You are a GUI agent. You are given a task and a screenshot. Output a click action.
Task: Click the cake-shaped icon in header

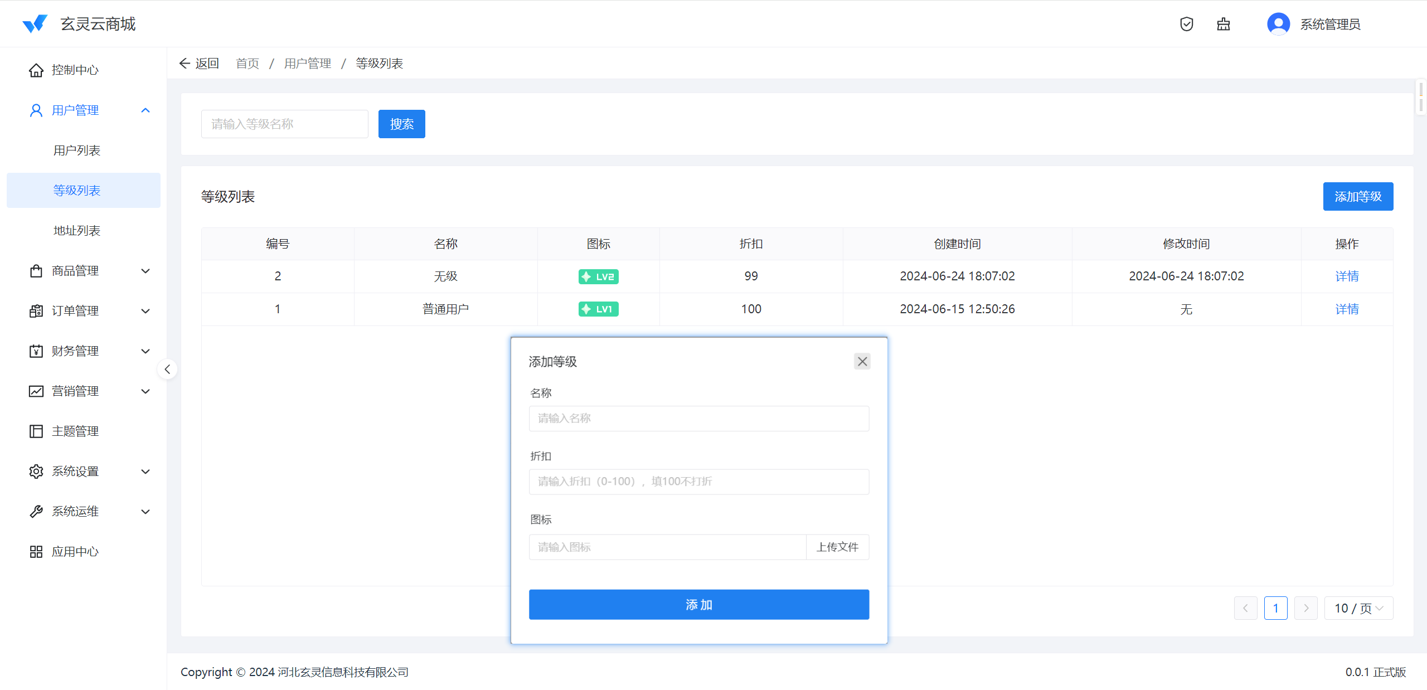click(x=1223, y=24)
